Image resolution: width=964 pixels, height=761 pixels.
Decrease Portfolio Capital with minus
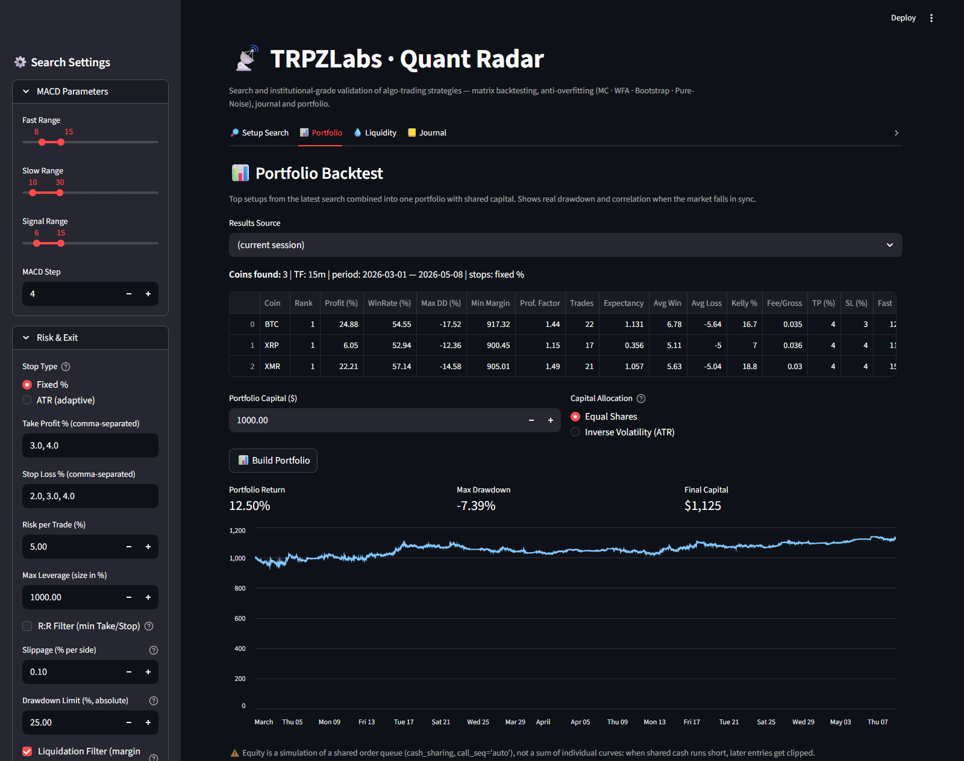coord(531,420)
